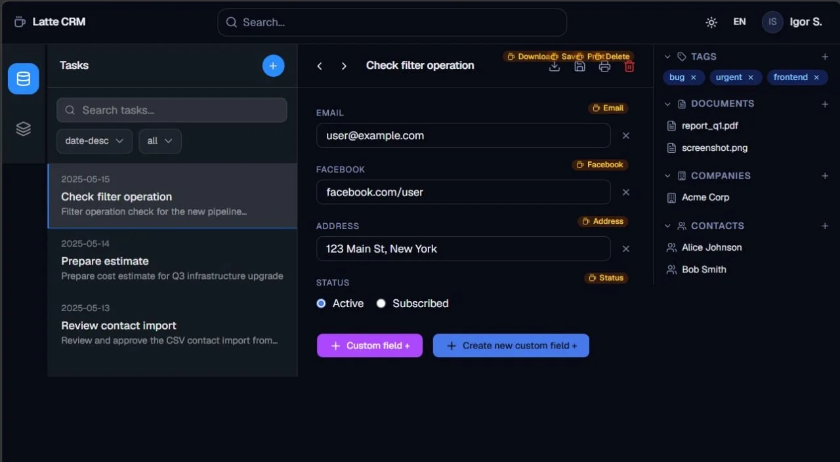Select the Active status radio button
The image size is (840, 462).
(x=321, y=303)
